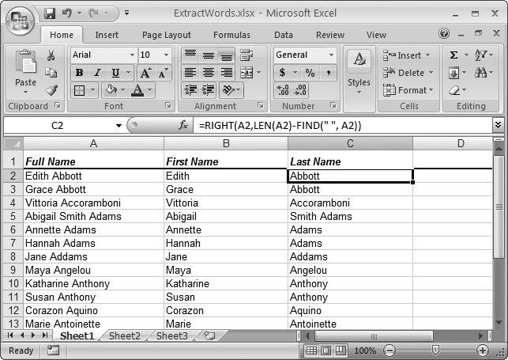Open Microsoft Excel Help question mark
Viewport: 508px width, 360px height.
click(444, 33)
